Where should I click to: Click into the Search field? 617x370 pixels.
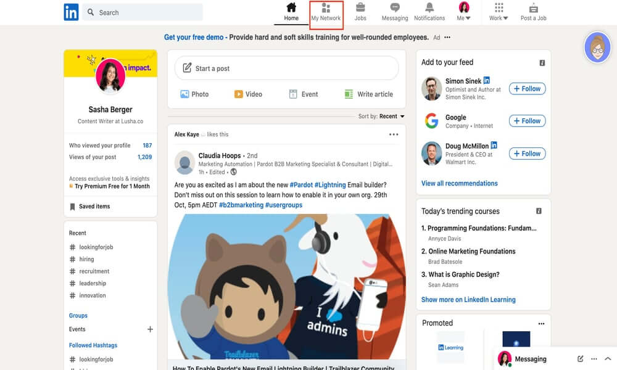[x=143, y=12]
